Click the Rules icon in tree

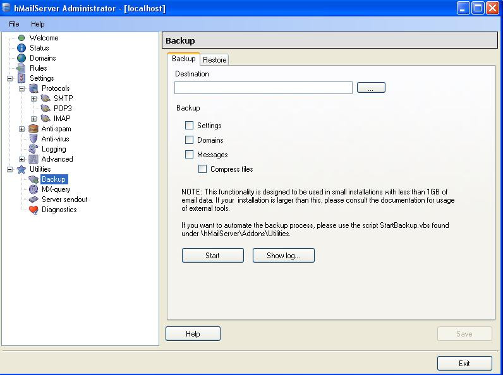click(21, 68)
